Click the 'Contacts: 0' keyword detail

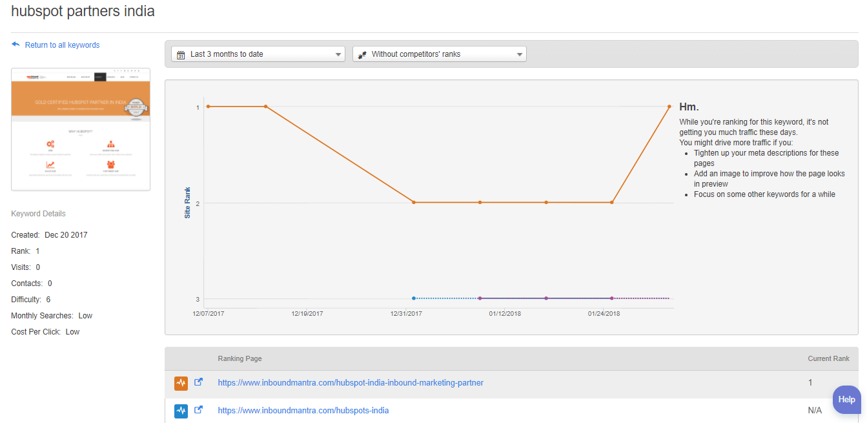click(x=32, y=284)
